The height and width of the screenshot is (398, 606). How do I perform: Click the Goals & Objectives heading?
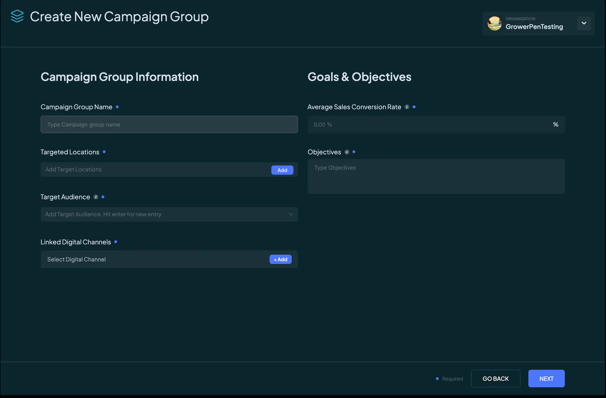359,77
